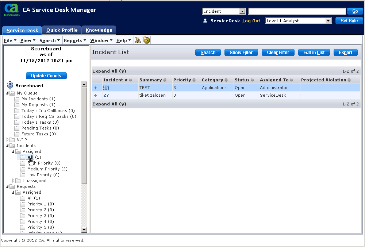This screenshot has height=247, width=365.
Task: Click the top Expand All link
Action: pyautogui.click(x=109, y=71)
